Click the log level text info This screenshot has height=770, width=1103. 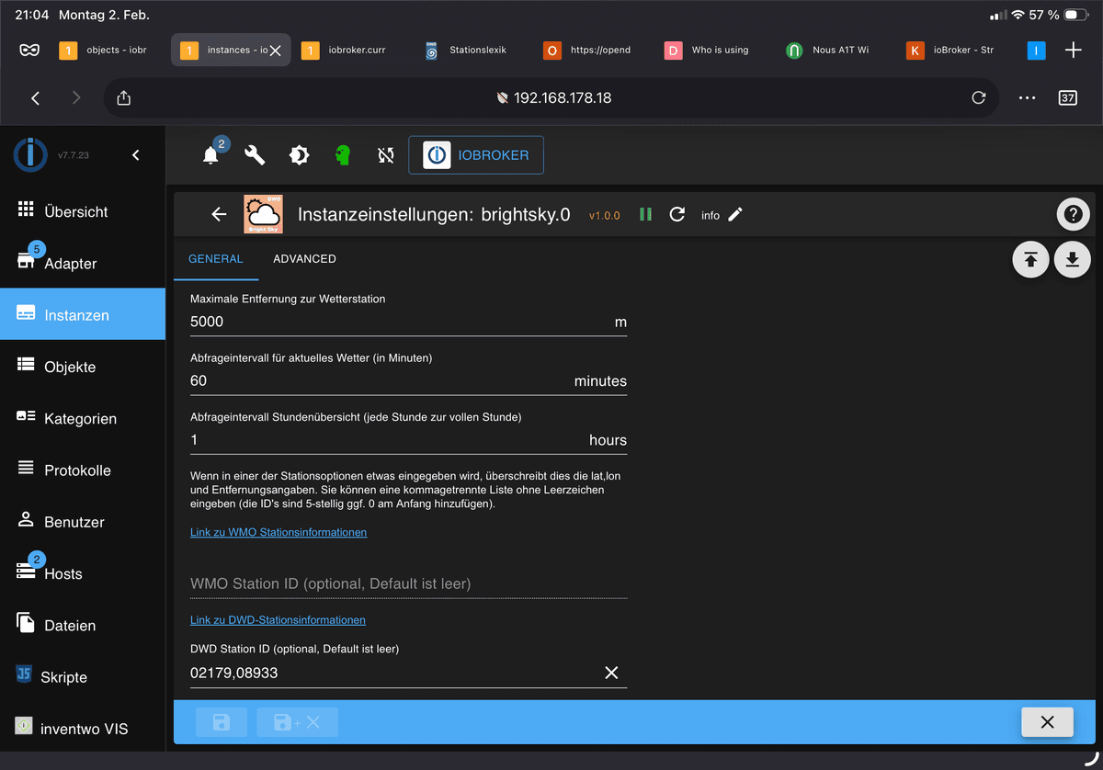tap(711, 215)
